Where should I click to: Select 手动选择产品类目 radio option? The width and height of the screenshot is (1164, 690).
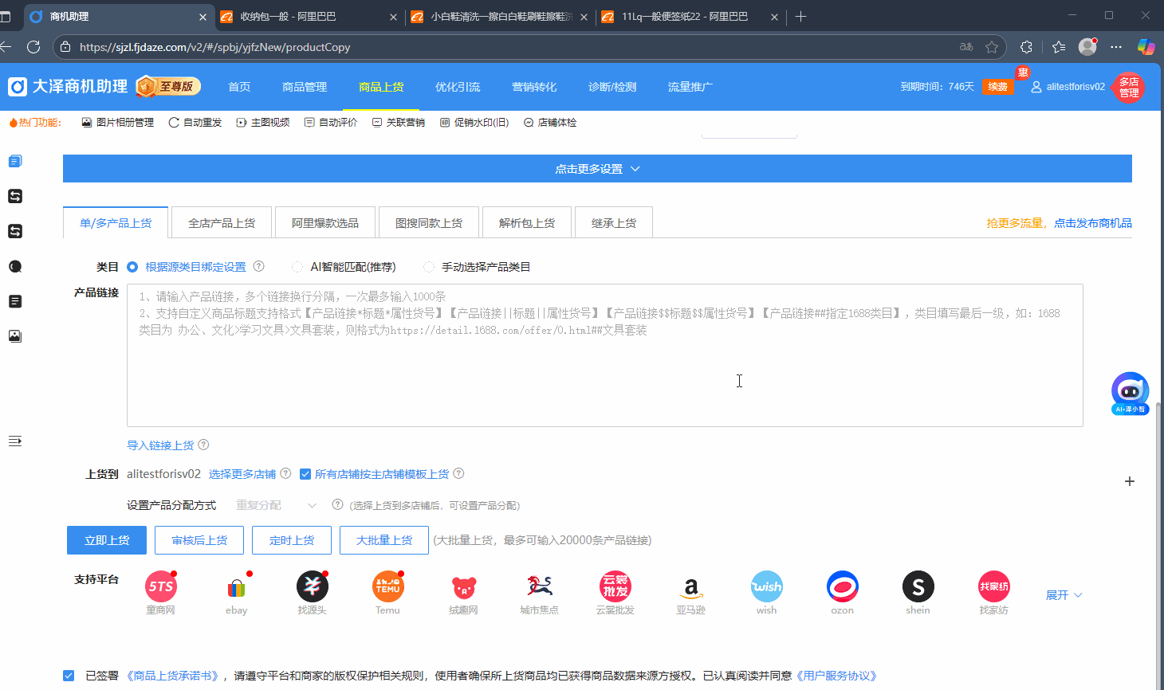[x=429, y=267]
